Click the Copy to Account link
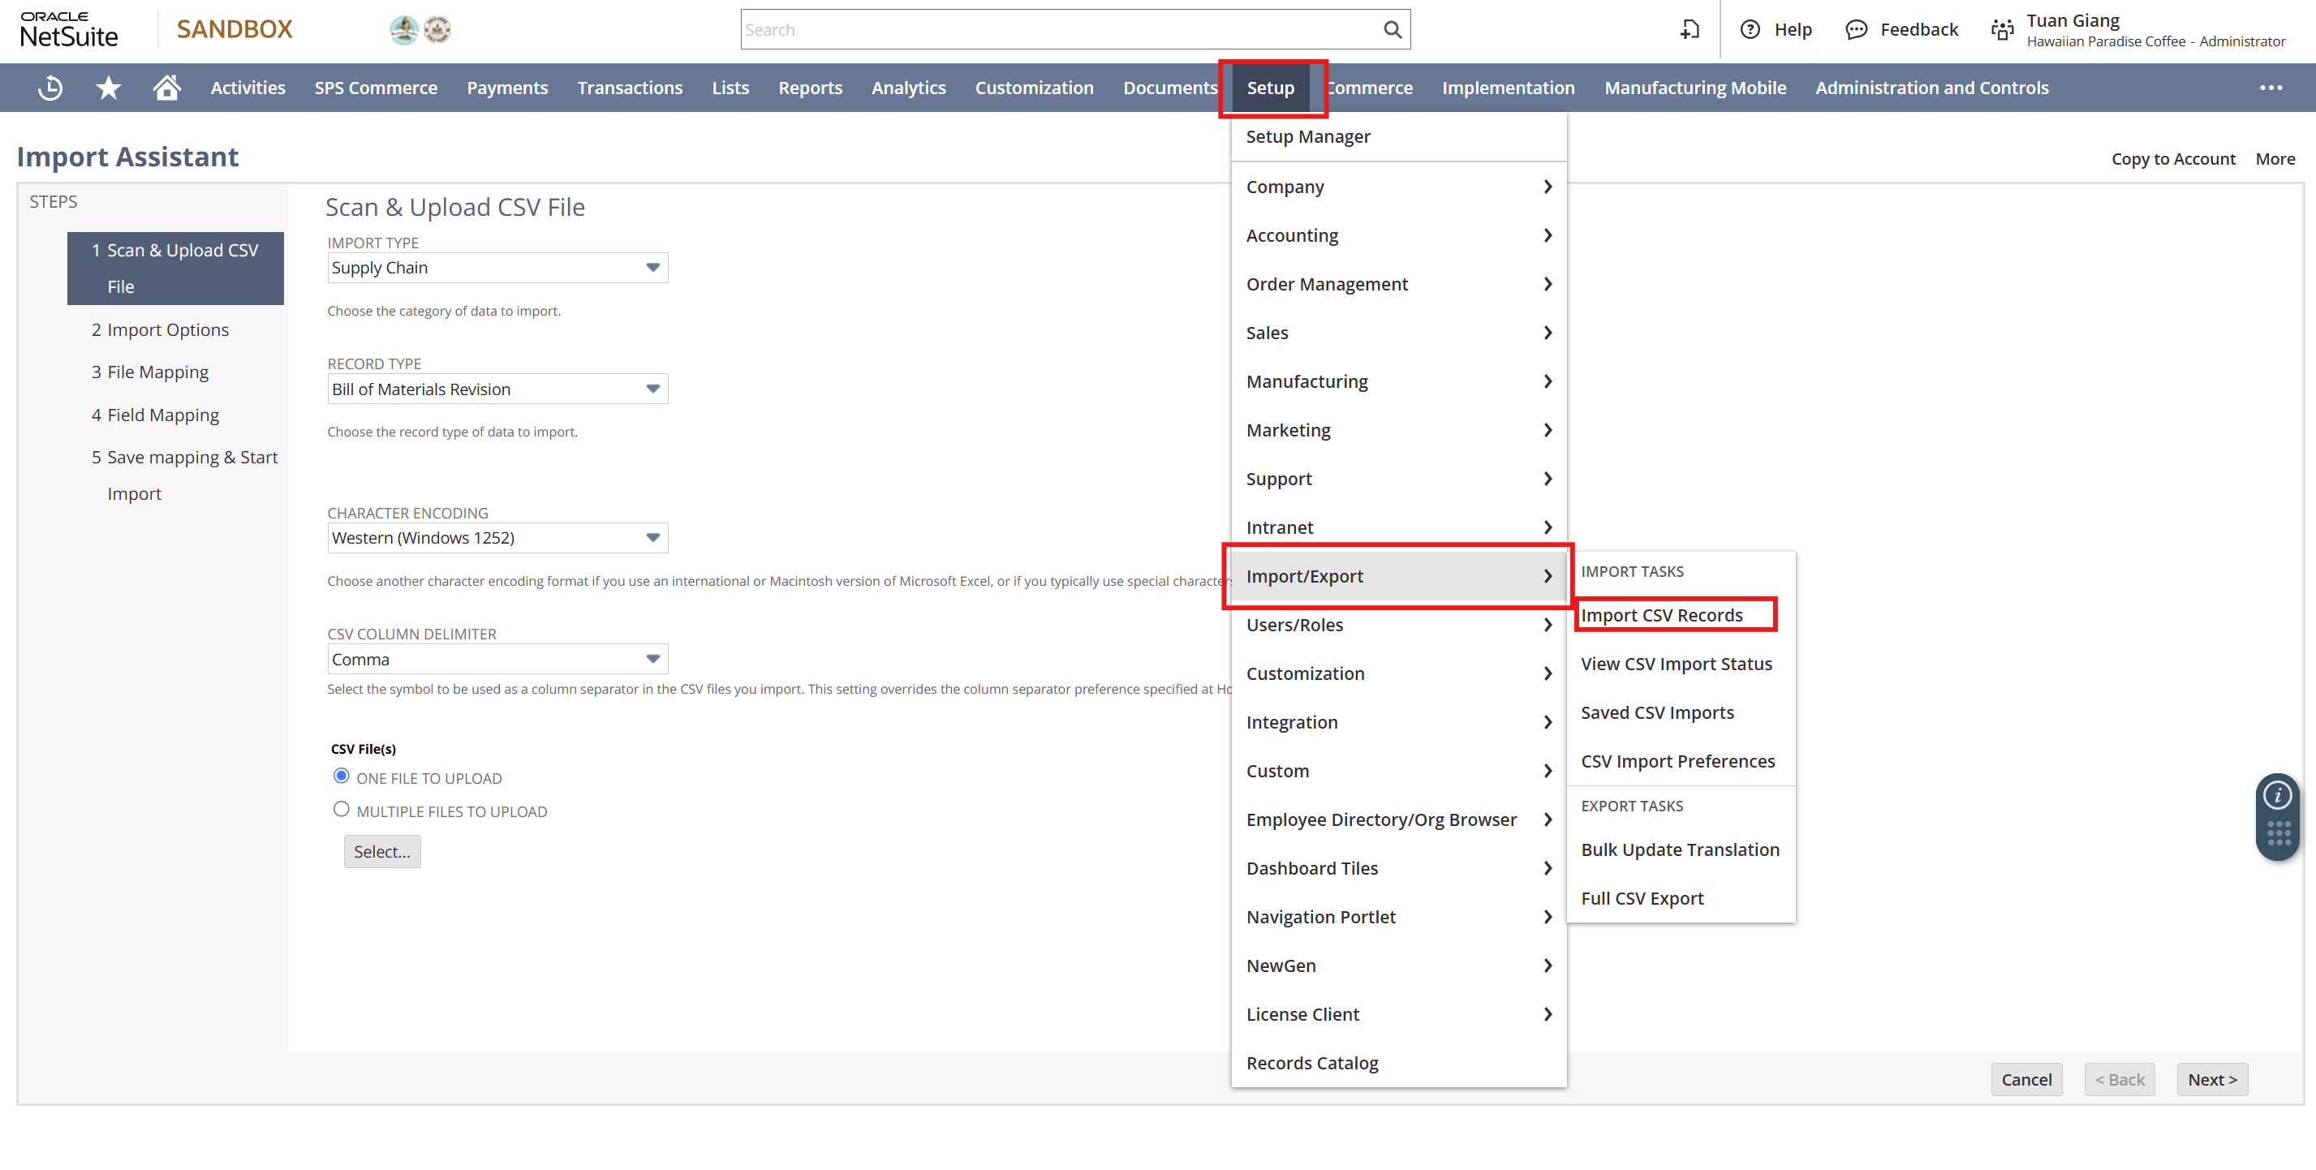 pyautogui.click(x=2173, y=159)
